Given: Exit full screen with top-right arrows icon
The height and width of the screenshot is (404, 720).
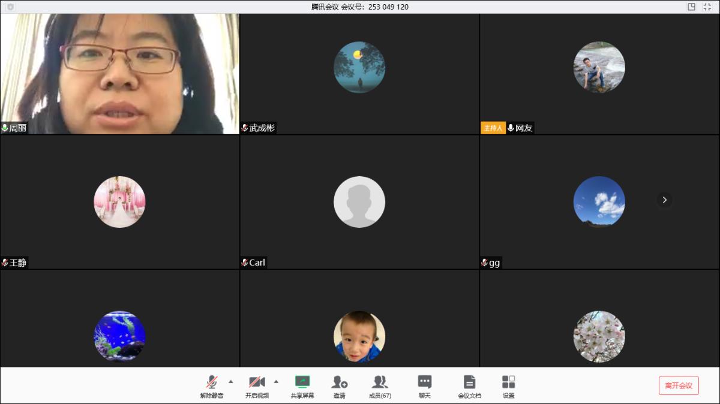Looking at the screenshot, I should tap(707, 7).
